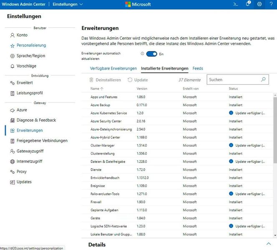The image size is (277, 250).
Task: Select the Entwicklerhandbuch row
Action: (x=177, y=178)
